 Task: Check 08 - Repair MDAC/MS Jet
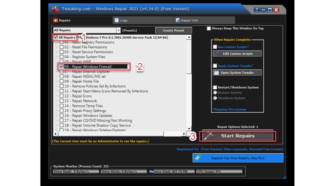[x=61, y=77]
